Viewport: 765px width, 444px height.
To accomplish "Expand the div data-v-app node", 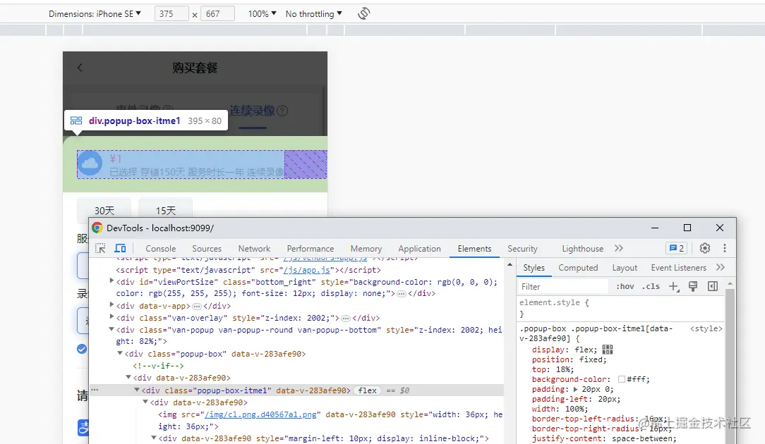I will click(112, 304).
